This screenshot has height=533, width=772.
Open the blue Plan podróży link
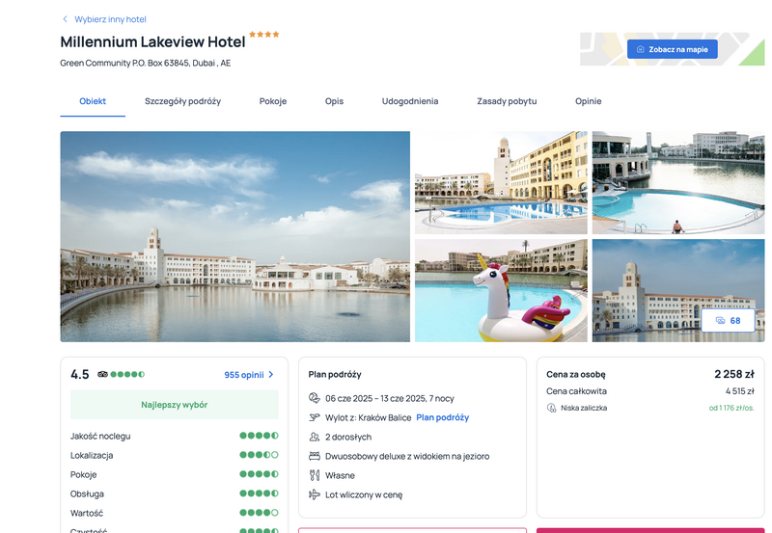pyautogui.click(x=443, y=417)
